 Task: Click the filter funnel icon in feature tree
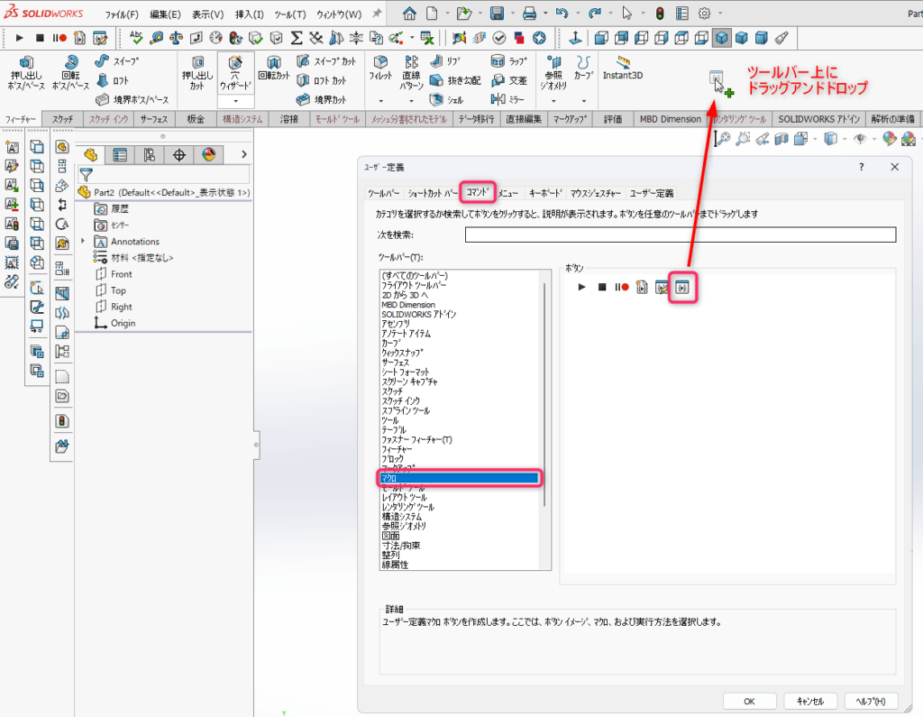86,175
